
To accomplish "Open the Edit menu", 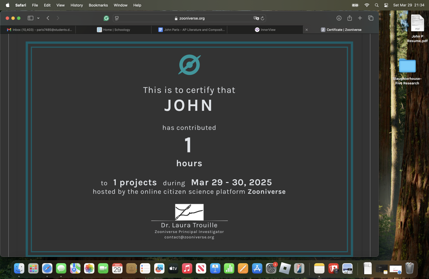I will click(47, 5).
